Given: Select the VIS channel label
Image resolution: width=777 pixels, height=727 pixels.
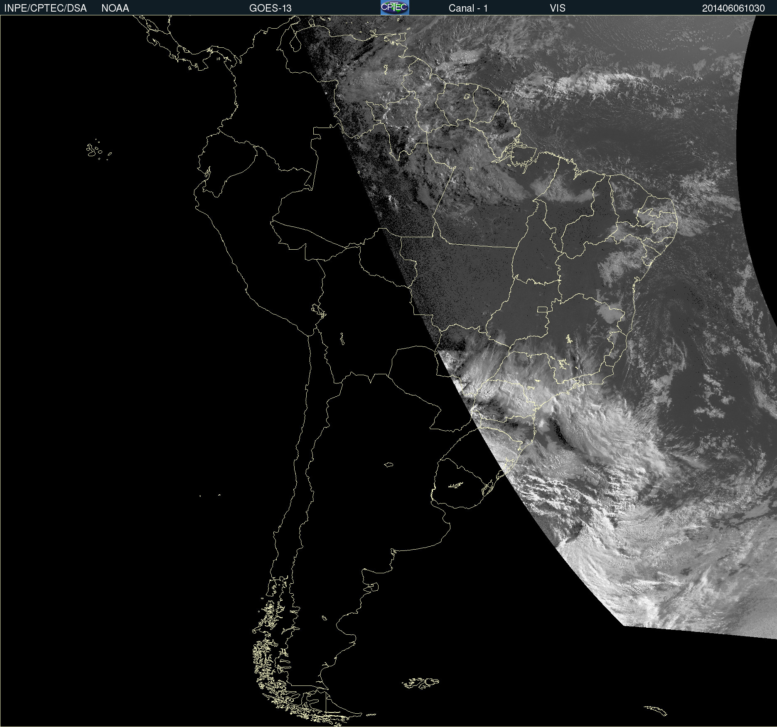Looking at the screenshot, I should tap(558, 8).
